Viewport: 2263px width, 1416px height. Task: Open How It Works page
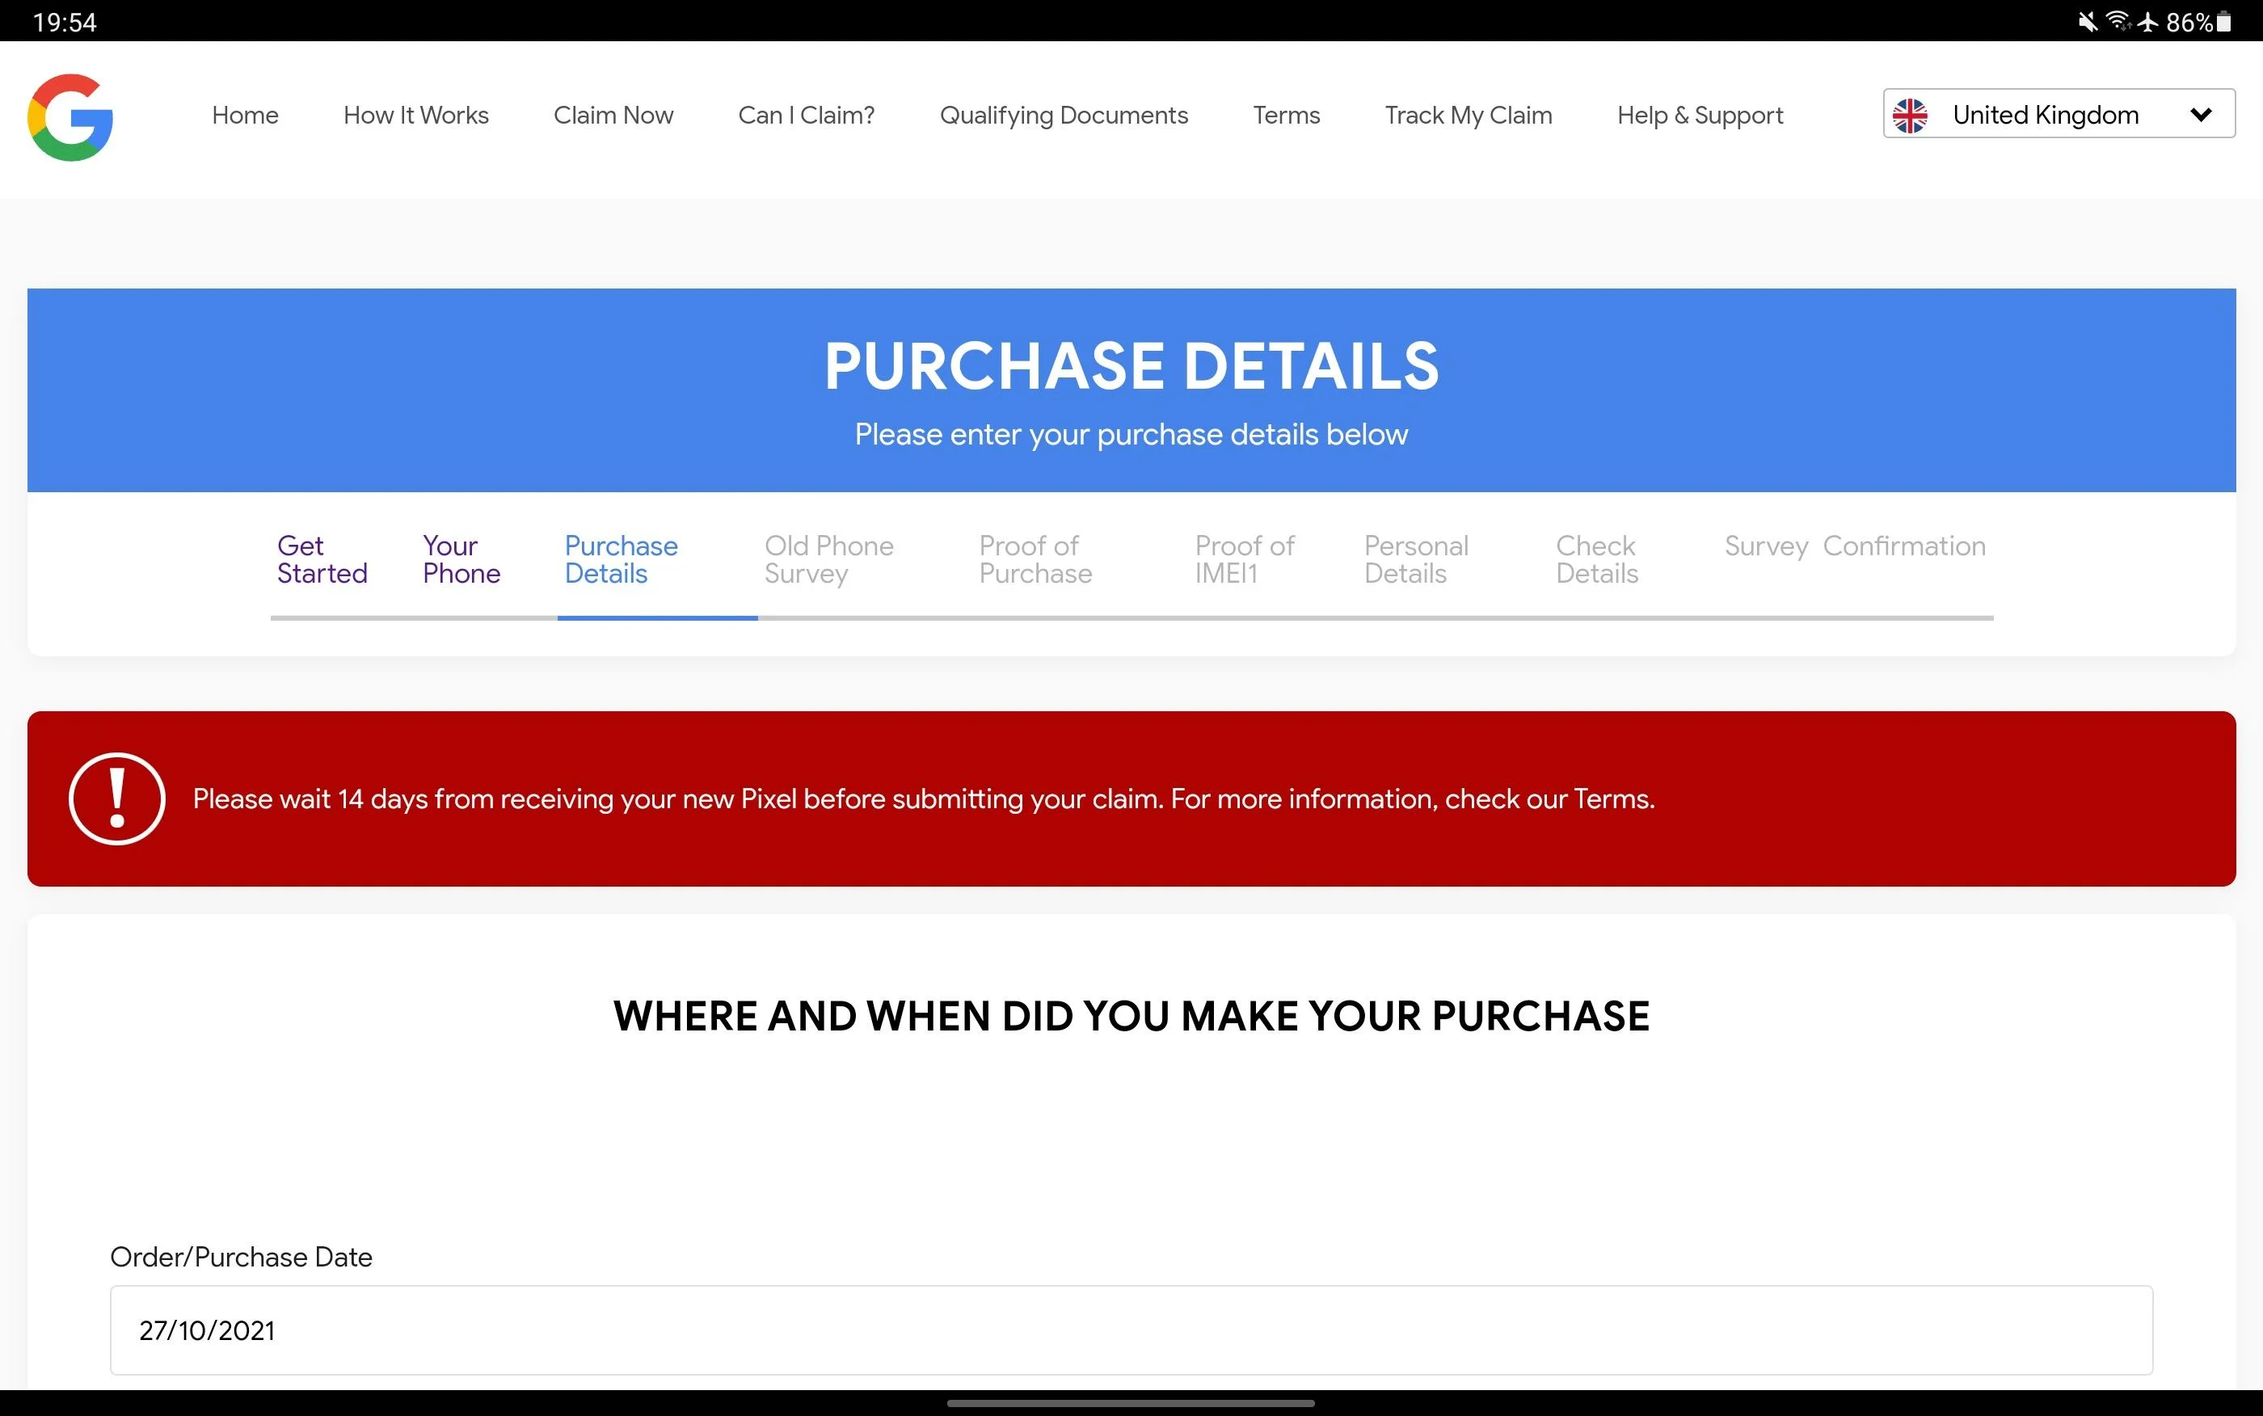click(415, 116)
